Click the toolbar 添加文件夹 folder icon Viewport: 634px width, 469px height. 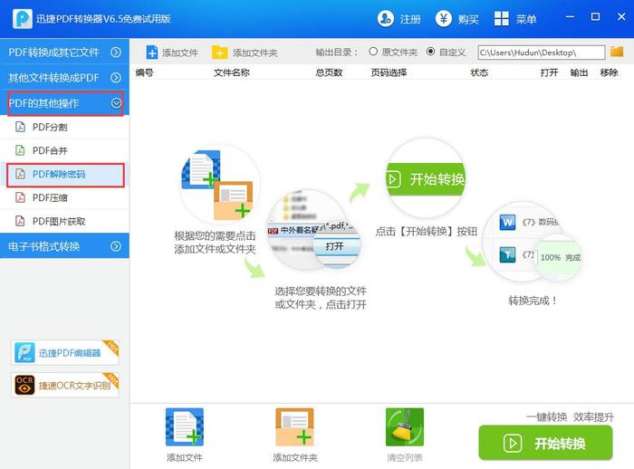coord(219,53)
